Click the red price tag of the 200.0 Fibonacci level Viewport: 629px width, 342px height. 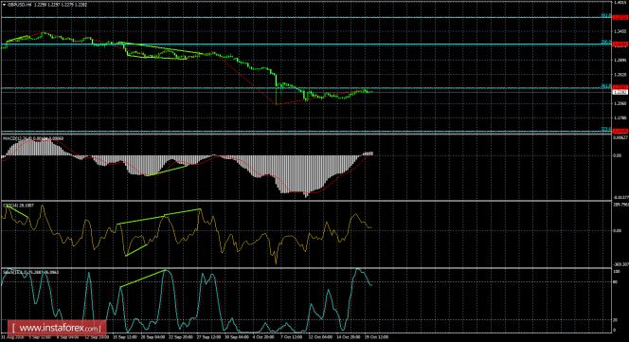click(620, 45)
